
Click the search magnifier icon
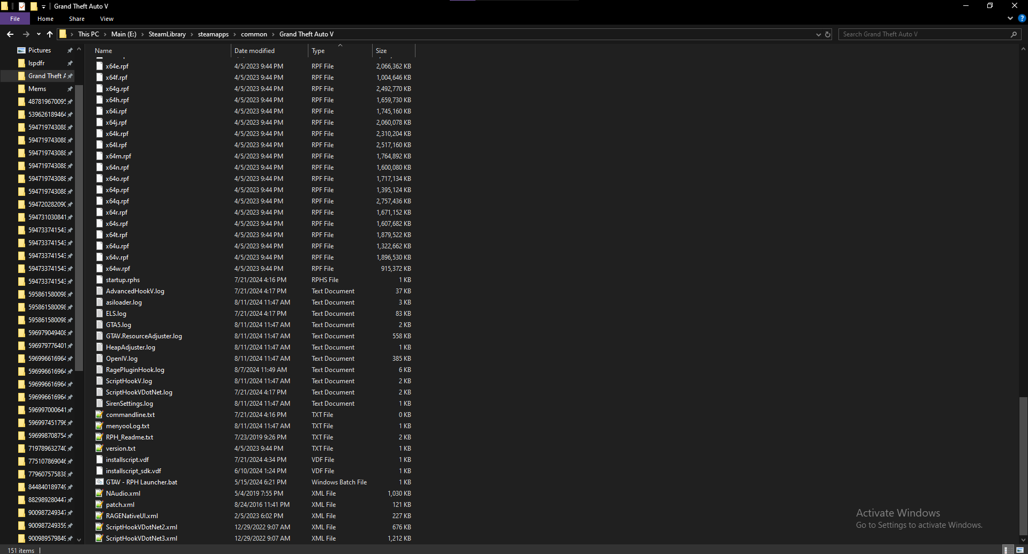pyautogui.click(x=1014, y=34)
